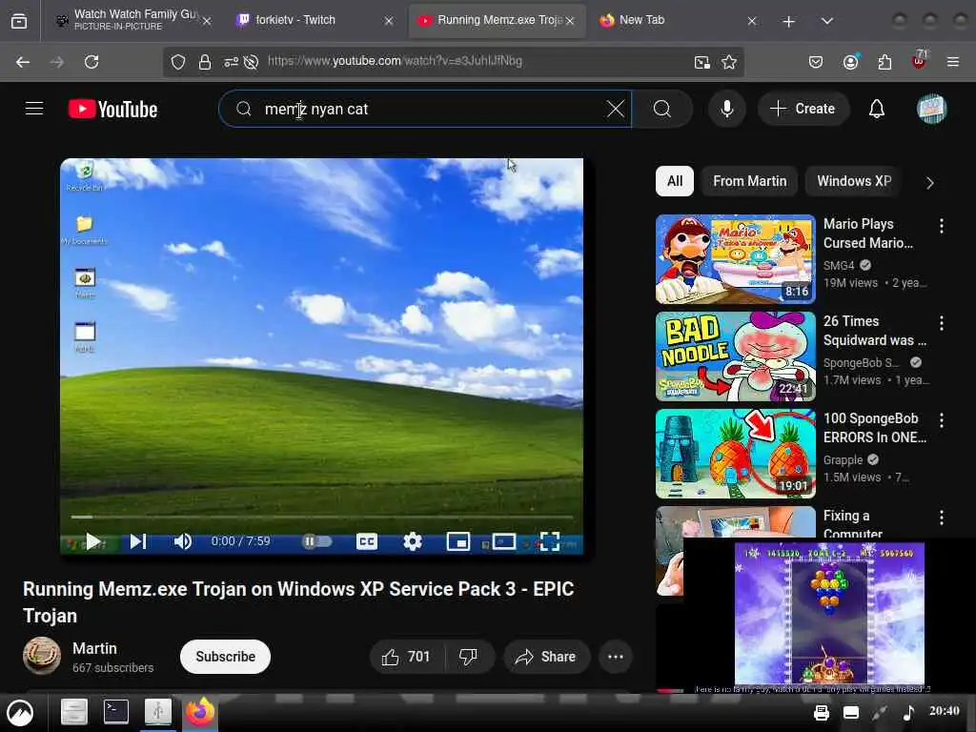Open options for 26 Times Squidward video

coord(941,323)
